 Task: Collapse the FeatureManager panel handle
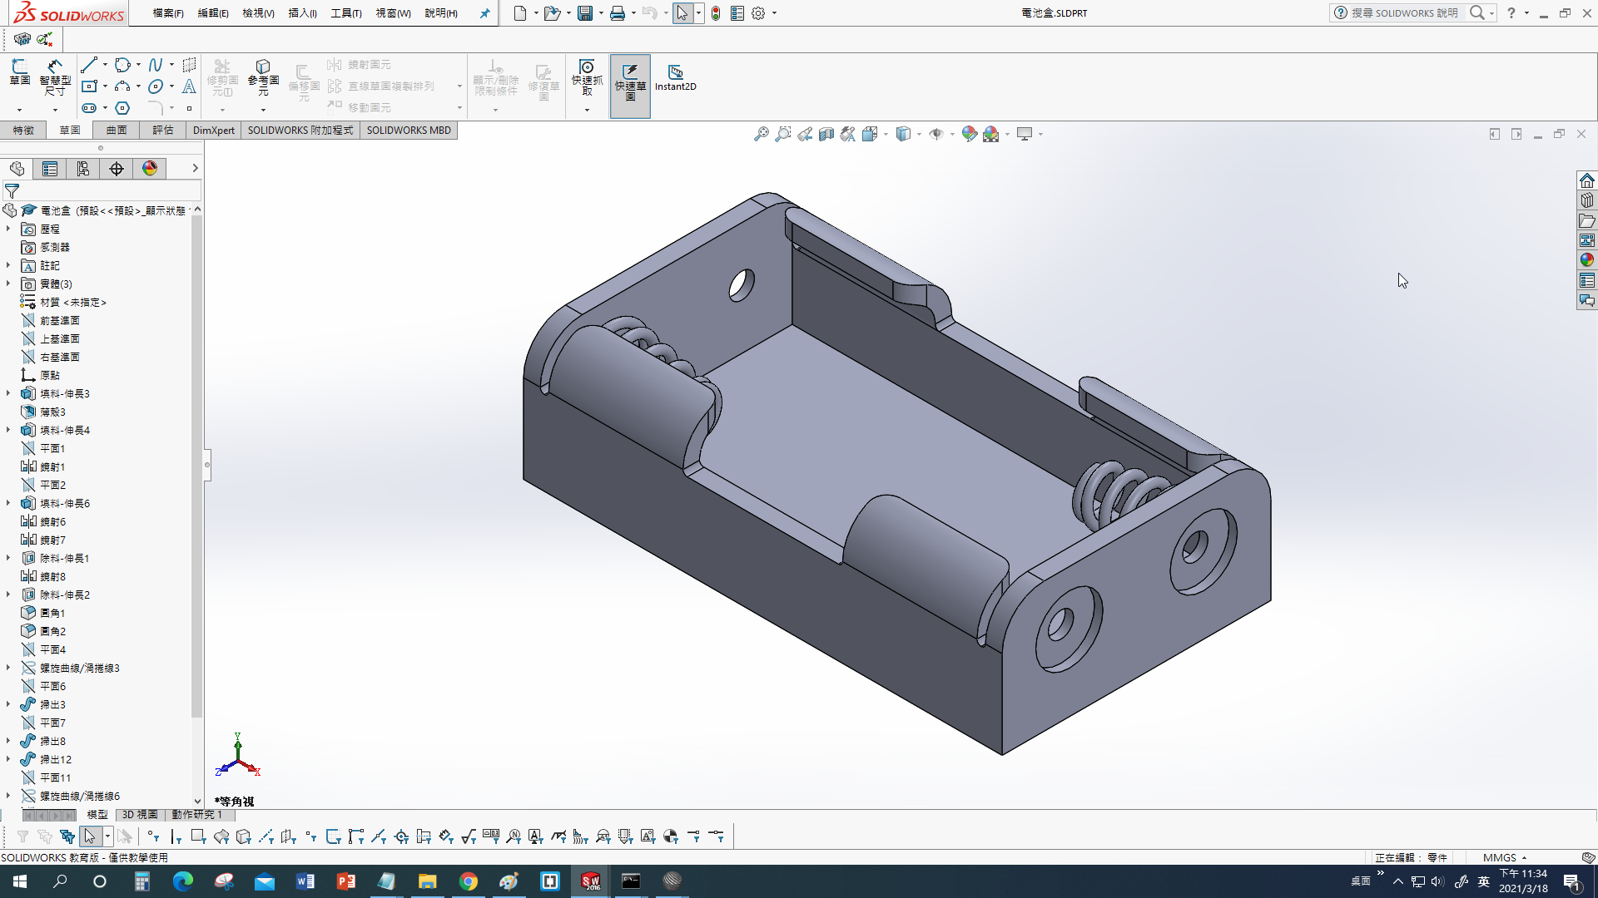[x=207, y=465]
